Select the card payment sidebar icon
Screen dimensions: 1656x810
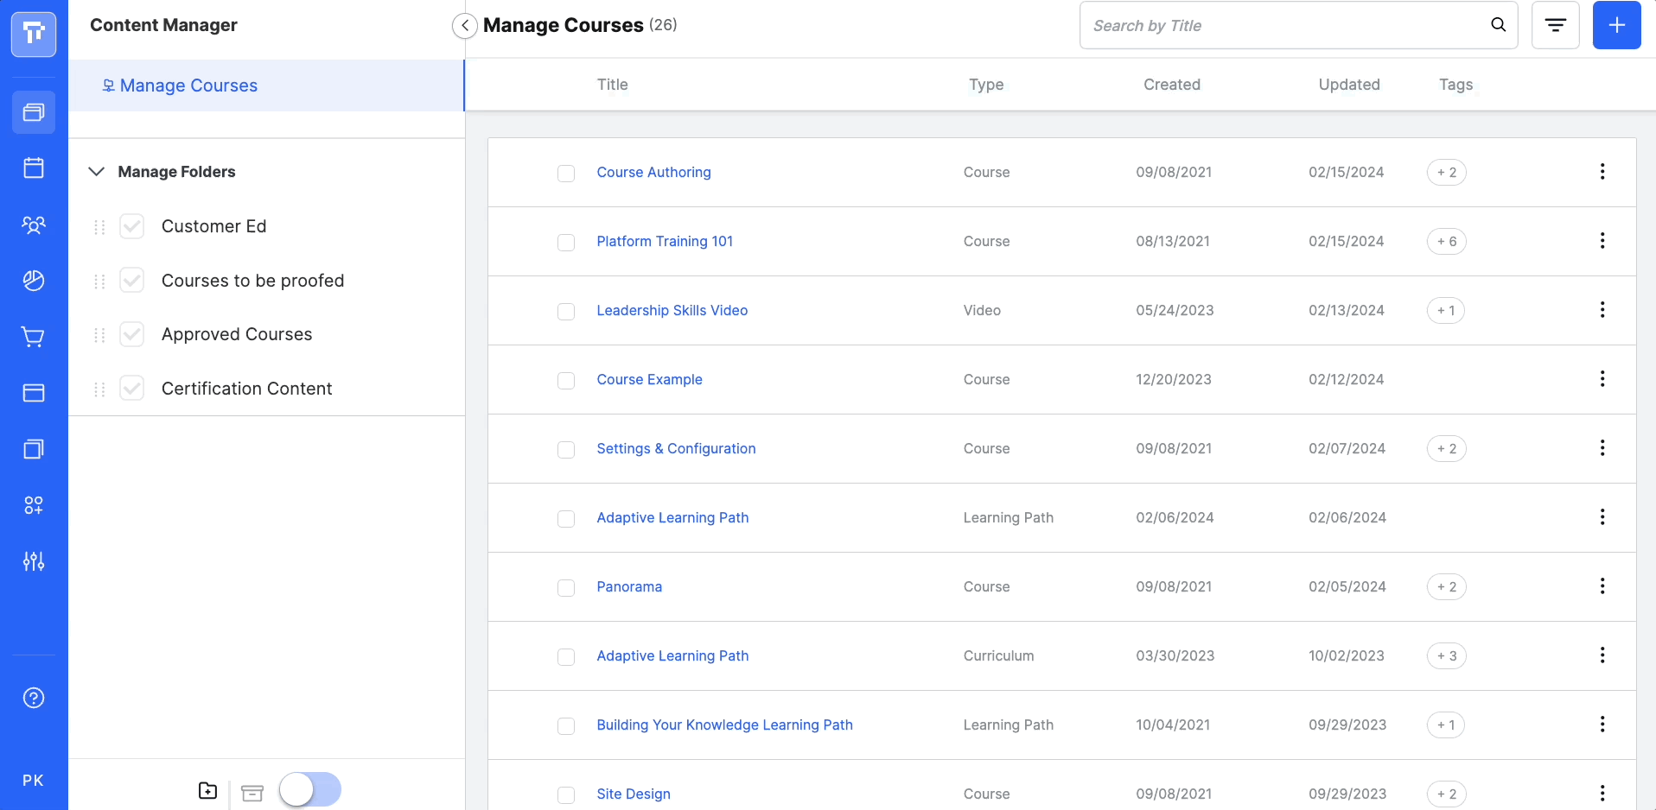pyautogui.click(x=33, y=394)
